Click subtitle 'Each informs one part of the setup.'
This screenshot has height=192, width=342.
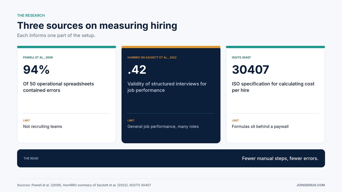(56, 35)
